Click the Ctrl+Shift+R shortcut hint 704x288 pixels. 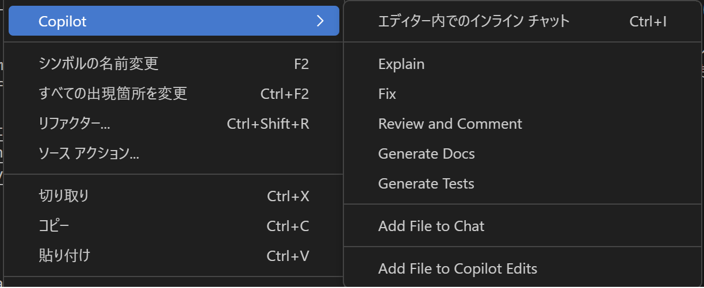pyautogui.click(x=268, y=124)
